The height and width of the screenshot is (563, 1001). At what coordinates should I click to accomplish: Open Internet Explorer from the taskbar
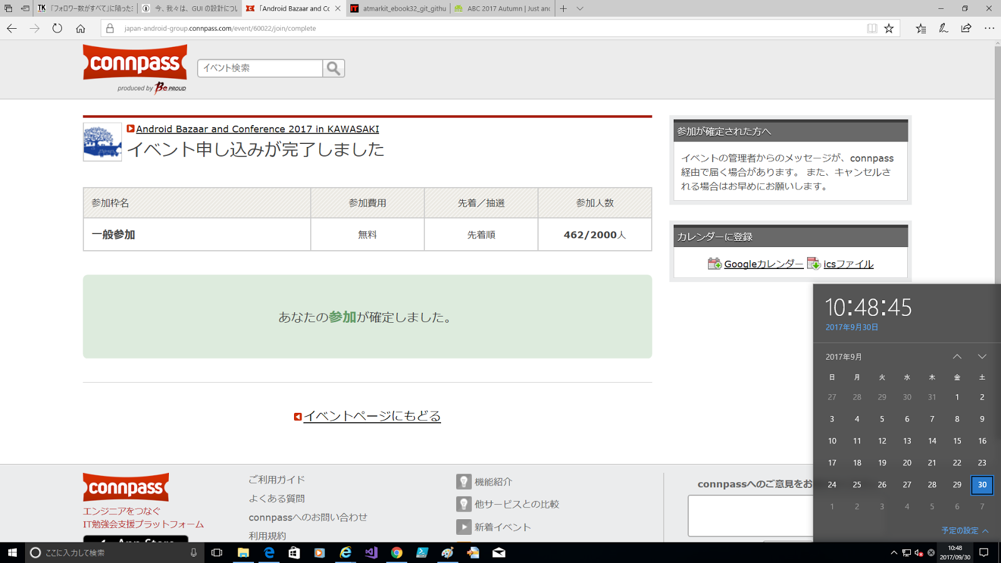pyautogui.click(x=345, y=552)
